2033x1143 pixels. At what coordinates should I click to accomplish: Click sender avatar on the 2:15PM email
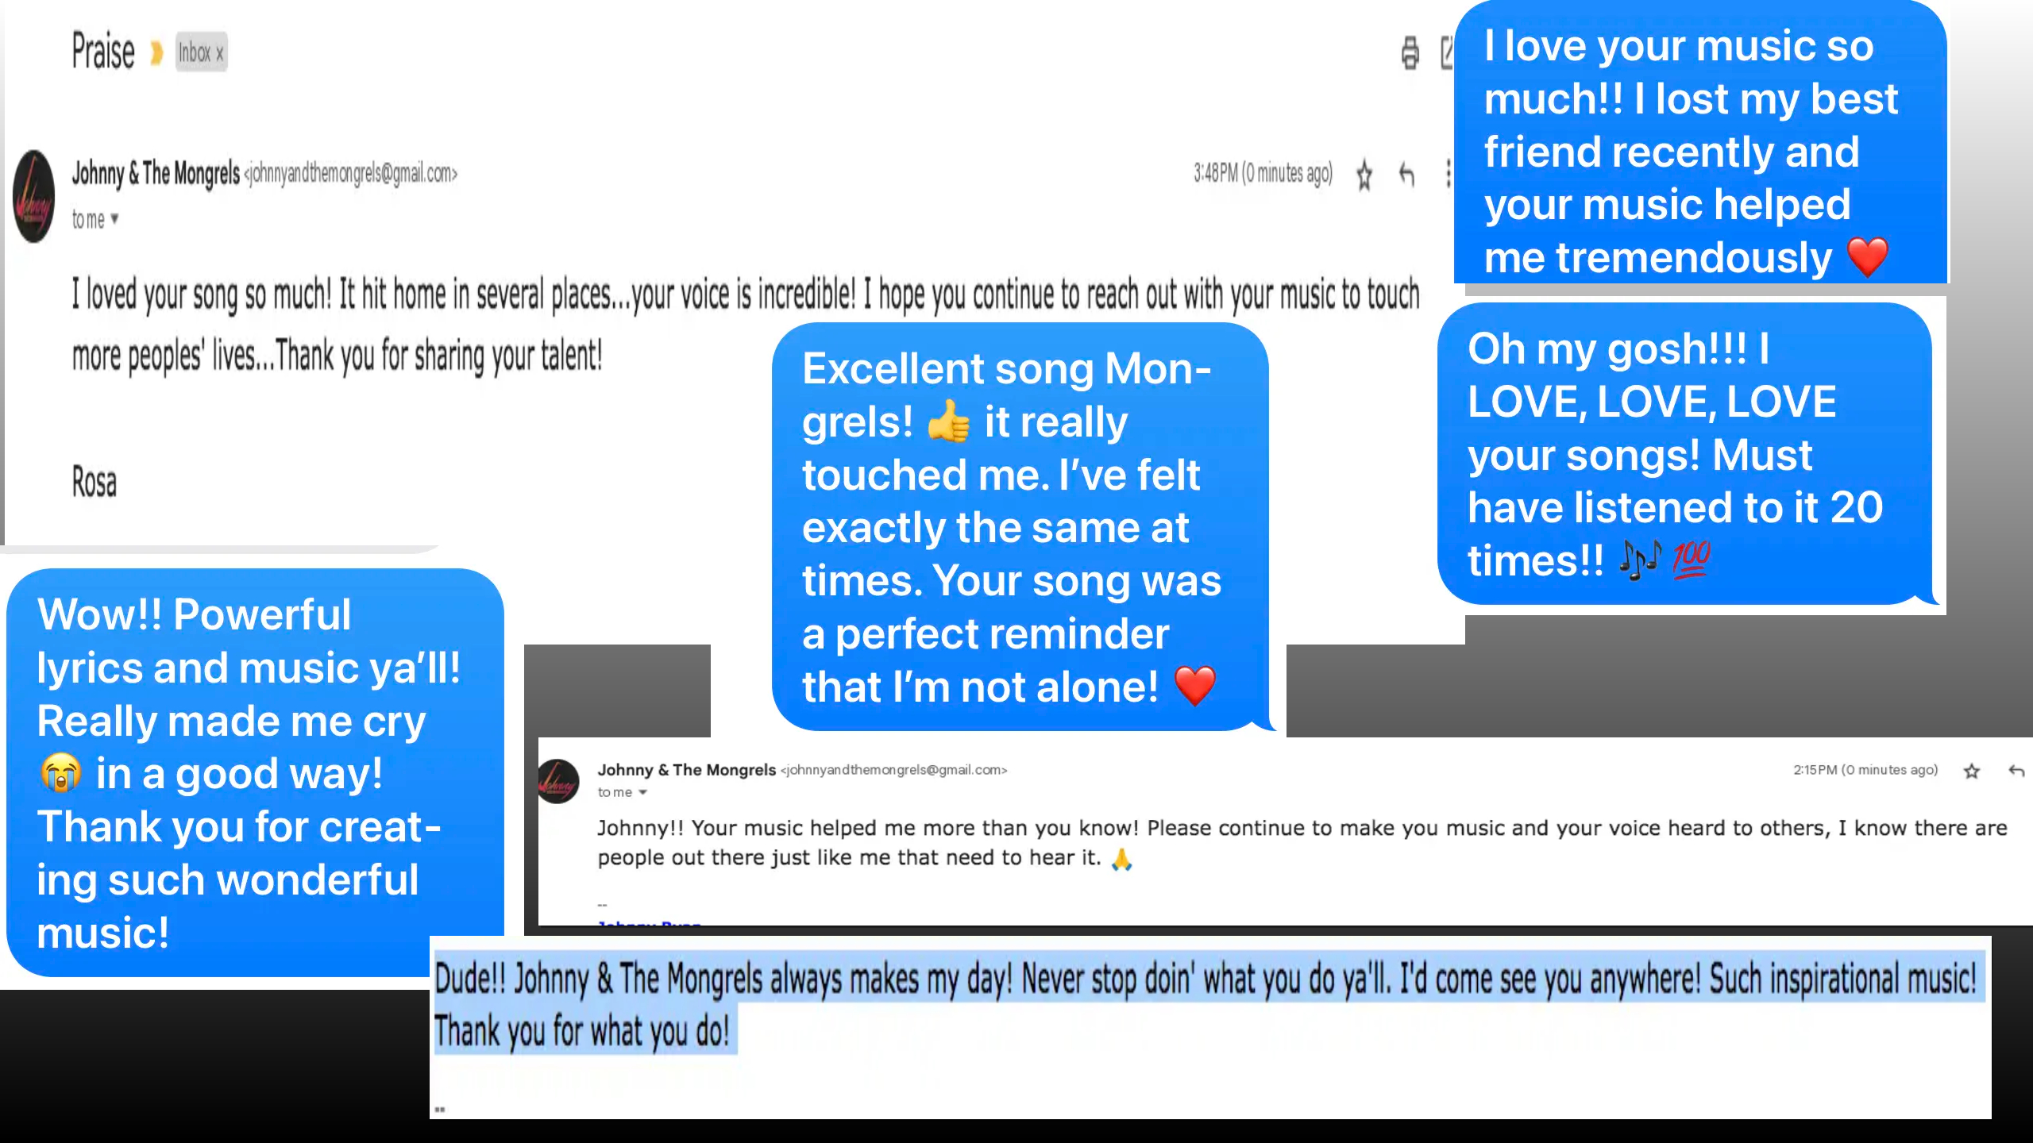click(558, 781)
